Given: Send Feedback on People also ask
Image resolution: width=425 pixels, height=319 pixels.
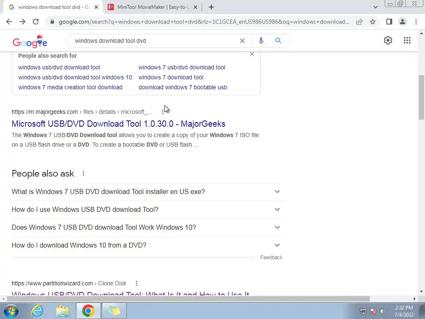Looking at the screenshot, I should pyautogui.click(x=271, y=258).
